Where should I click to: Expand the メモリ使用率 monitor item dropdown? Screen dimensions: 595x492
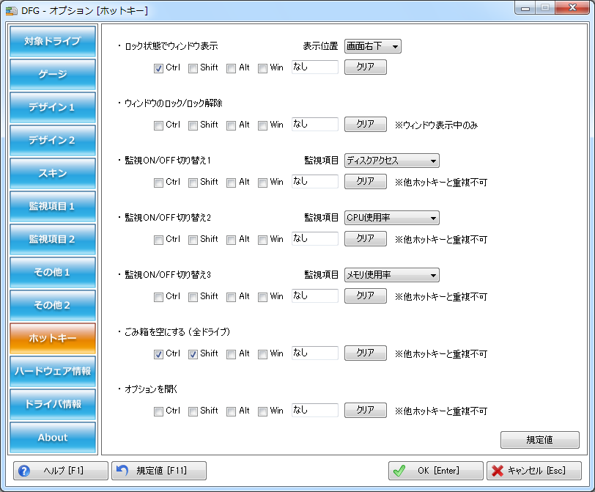[x=391, y=275]
